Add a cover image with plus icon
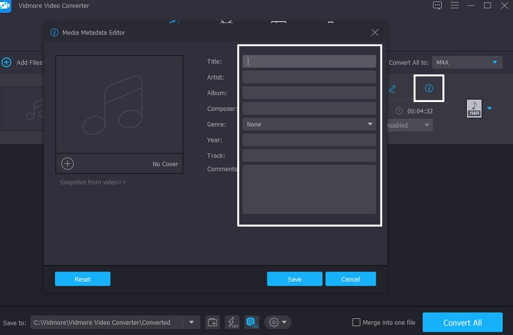513x335 pixels. tap(67, 164)
